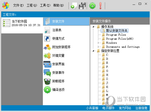Screen dimensions: 151x112
Task: Collapse the 操作系统 tree node
Action: tap(93, 27)
